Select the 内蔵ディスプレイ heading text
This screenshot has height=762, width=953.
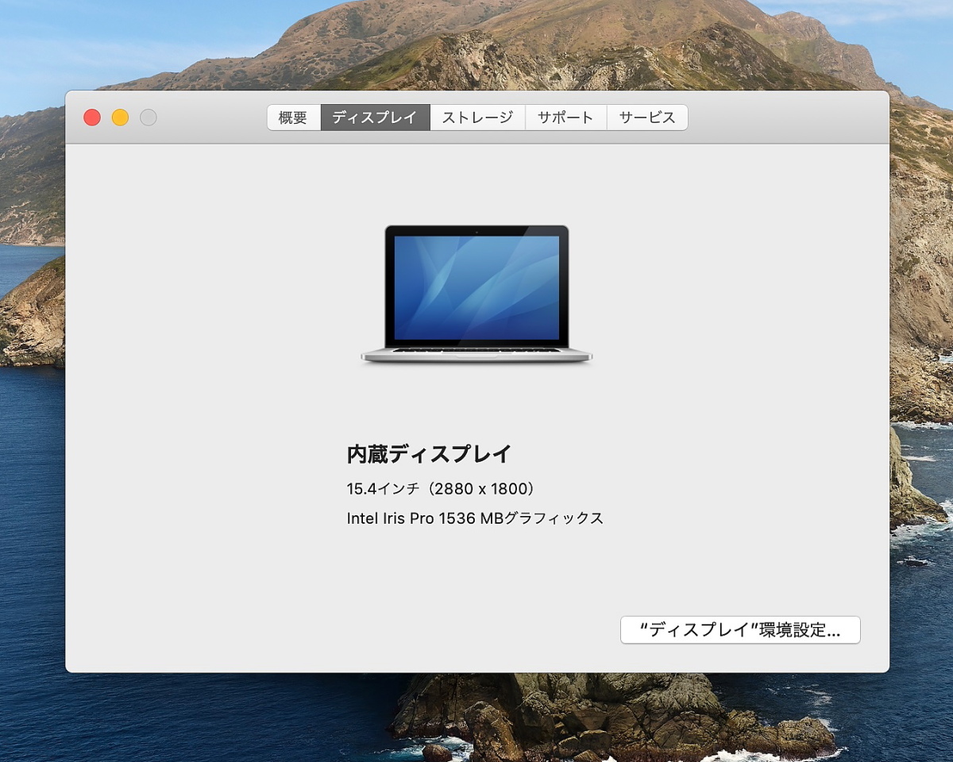[x=429, y=454]
